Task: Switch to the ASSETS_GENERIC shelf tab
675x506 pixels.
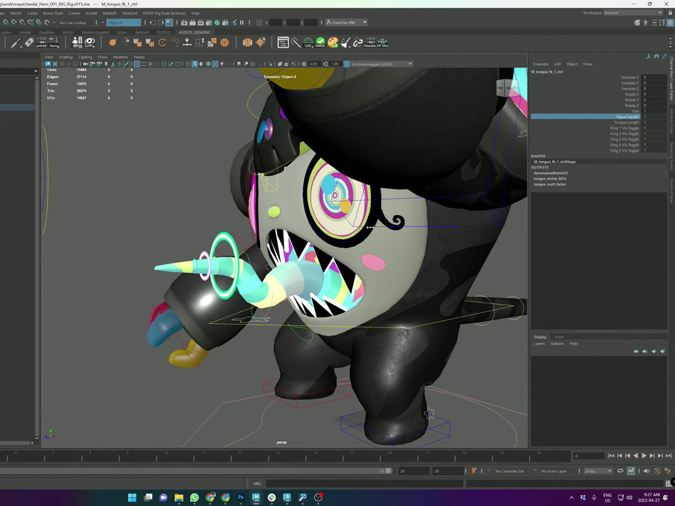Action: pyautogui.click(x=194, y=32)
